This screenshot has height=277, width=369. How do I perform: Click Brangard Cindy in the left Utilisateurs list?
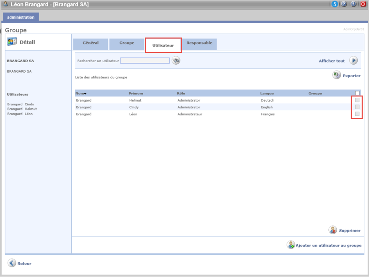[x=21, y=104]
